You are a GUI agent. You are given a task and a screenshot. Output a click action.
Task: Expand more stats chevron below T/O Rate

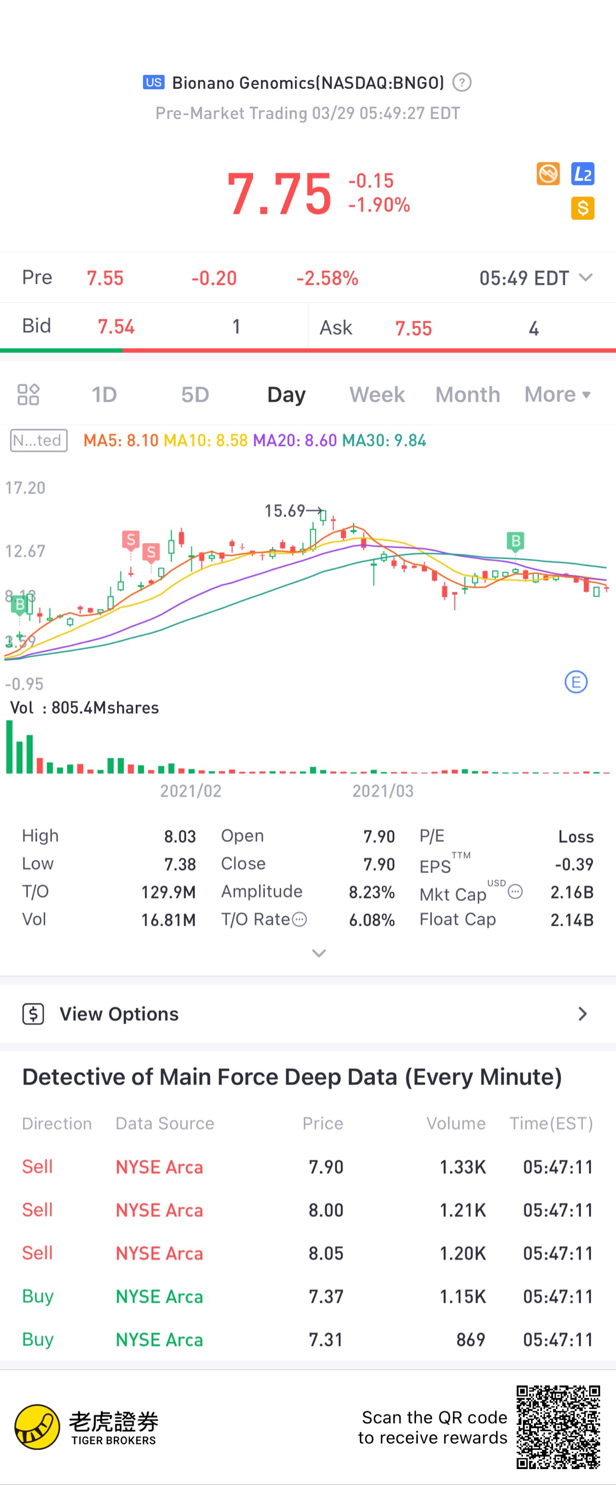click(x=319, y=953)
